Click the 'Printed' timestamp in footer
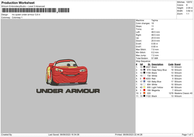 pyautogui.click(x=129, y=135)
